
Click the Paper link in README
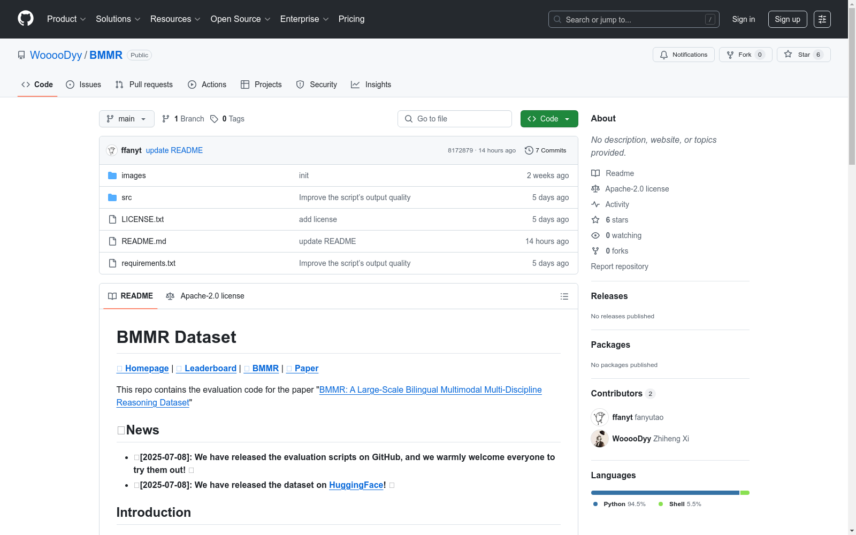tap(303, 368)
